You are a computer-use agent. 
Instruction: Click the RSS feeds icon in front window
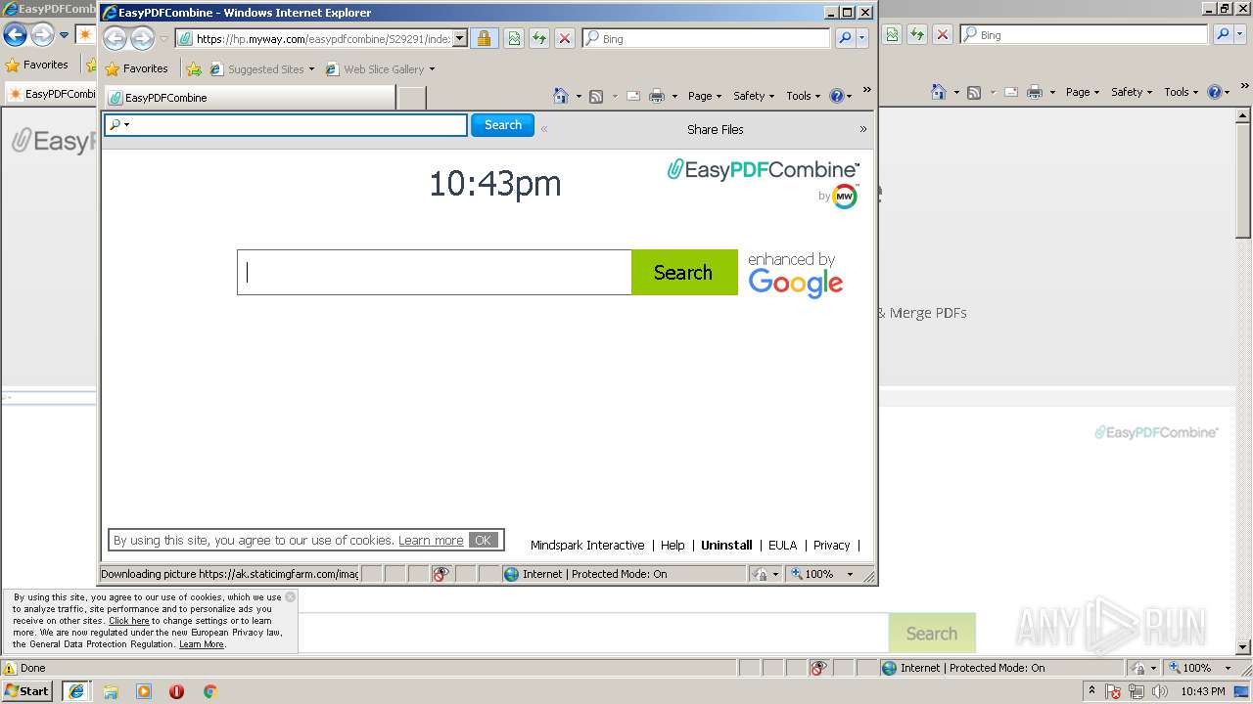596,96
